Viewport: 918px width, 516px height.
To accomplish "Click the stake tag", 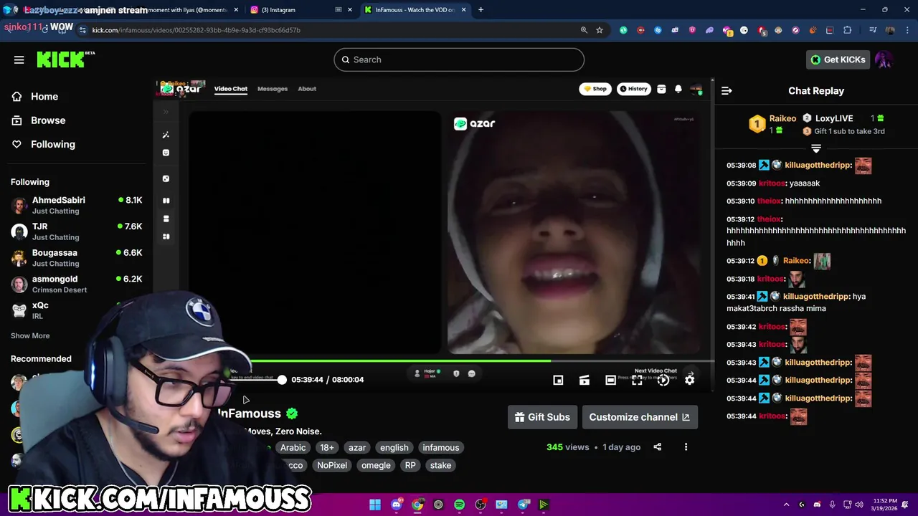I will 440,465.
